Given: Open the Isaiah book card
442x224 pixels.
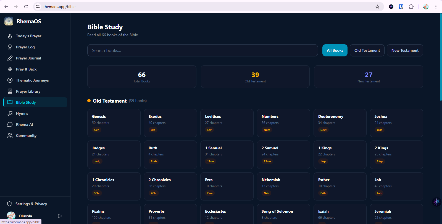Looking at the screenshot, I should tap(340, 214).
